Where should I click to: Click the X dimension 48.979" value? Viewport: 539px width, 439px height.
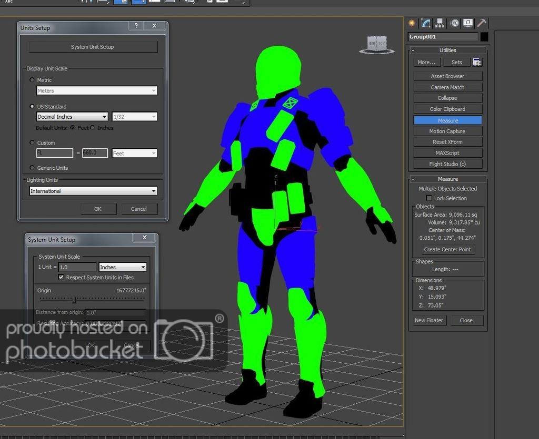pos(437,288)
